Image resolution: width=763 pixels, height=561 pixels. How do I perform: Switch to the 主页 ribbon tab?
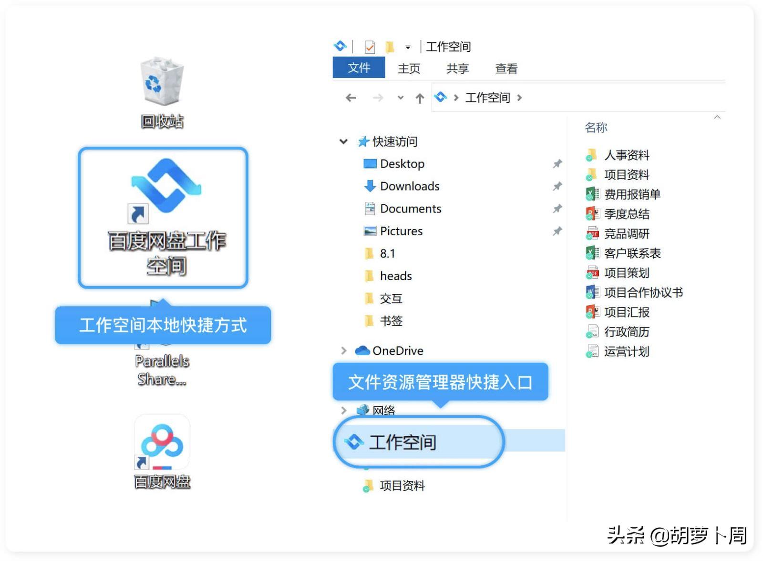(409, 68)
